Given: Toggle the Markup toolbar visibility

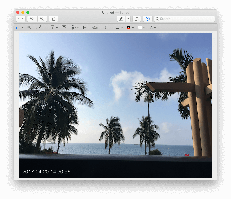Looking at the screenshot, I should tap(147, 19).
